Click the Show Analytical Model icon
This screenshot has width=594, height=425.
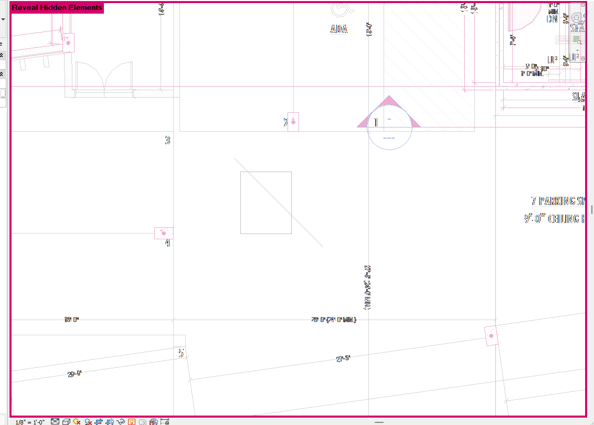[154, 420]
